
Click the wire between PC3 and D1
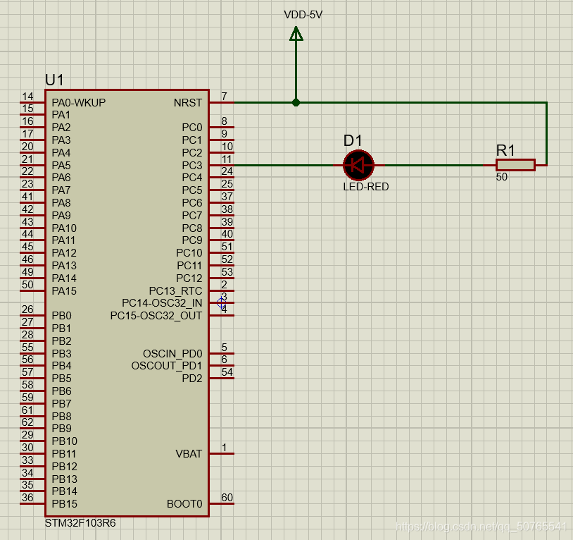pos(284,166)
